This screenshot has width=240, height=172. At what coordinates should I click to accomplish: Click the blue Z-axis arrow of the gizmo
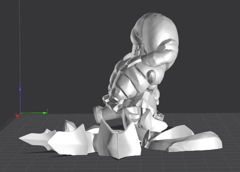pos(20,89)
